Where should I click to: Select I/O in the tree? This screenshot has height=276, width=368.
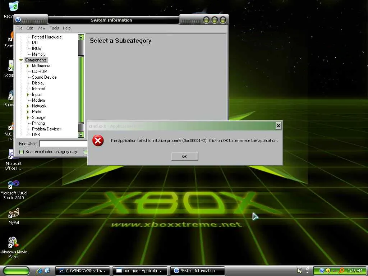point(35,43)
